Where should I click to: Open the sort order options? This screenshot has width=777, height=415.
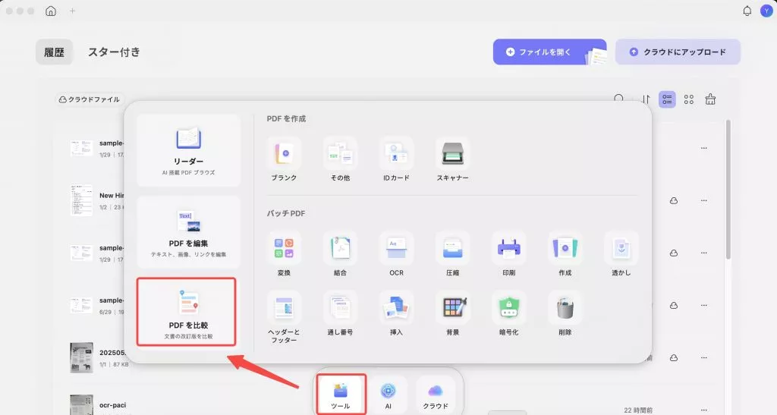pos(646,99)
